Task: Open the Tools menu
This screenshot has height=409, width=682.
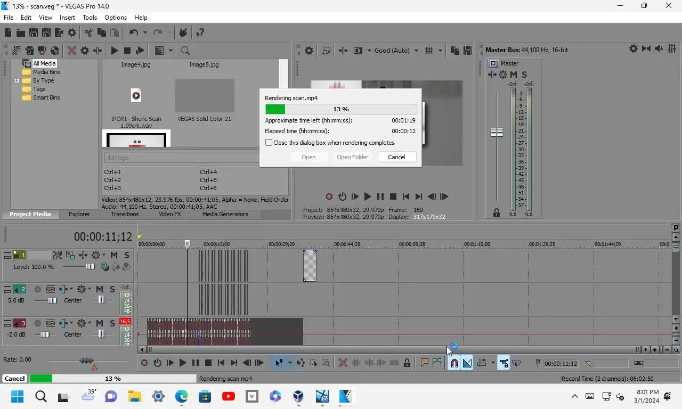Action: point(90,18)
